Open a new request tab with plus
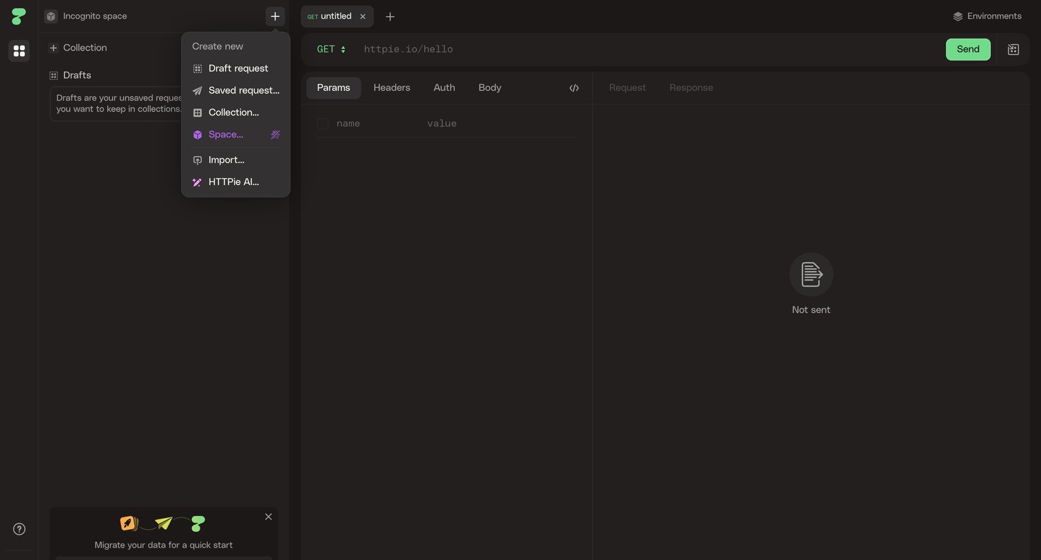Viewport: 1041px width, 560px height. point(390,17)
